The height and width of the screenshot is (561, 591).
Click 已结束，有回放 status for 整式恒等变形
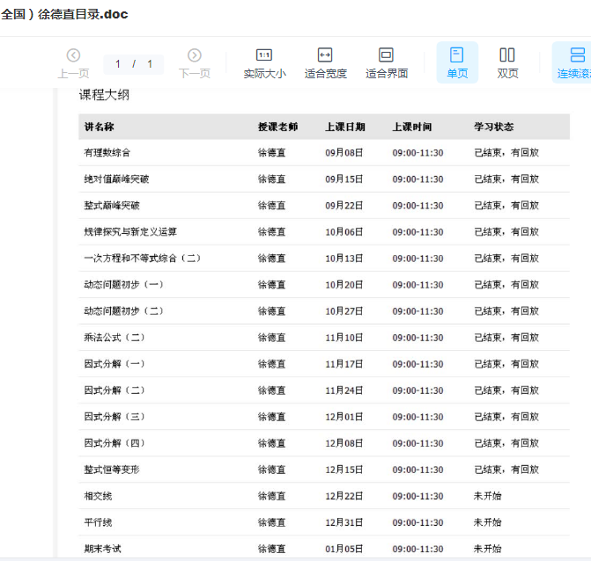[506, 470]
